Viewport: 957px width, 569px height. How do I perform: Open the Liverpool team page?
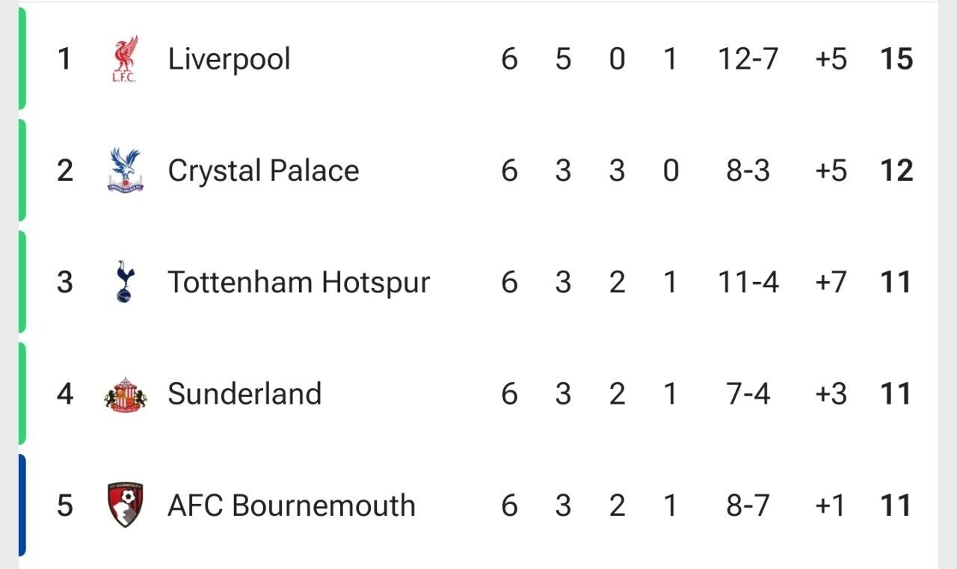229,59
